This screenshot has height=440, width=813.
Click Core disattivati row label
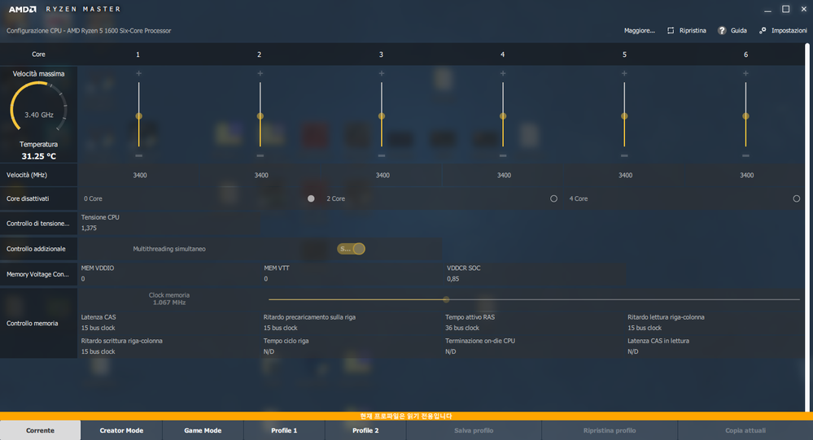28,198
